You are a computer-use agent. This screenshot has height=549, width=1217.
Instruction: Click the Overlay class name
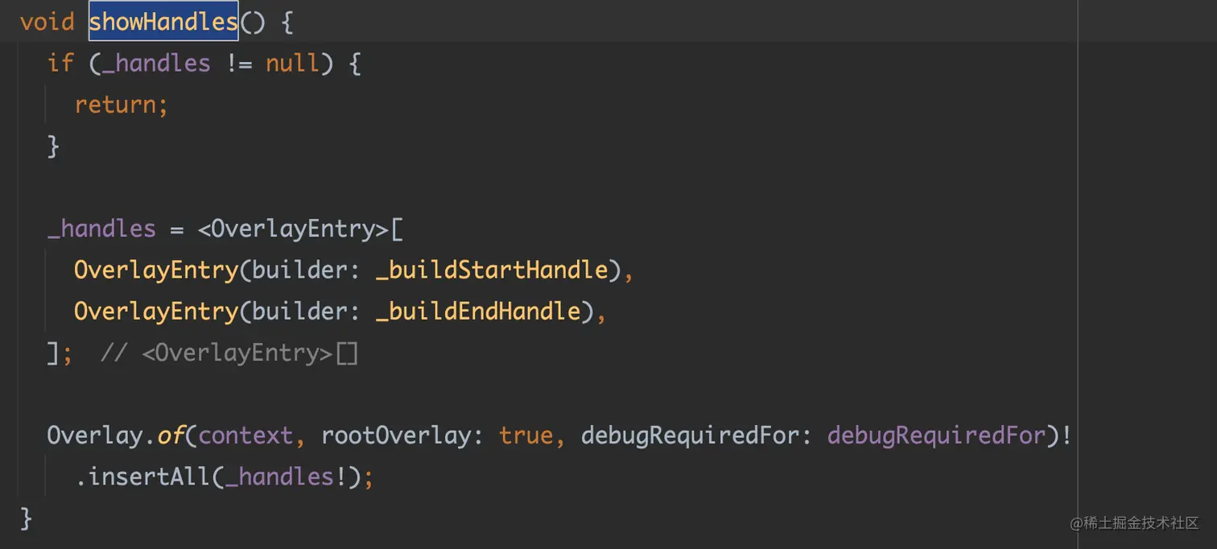tap(95, 435)
